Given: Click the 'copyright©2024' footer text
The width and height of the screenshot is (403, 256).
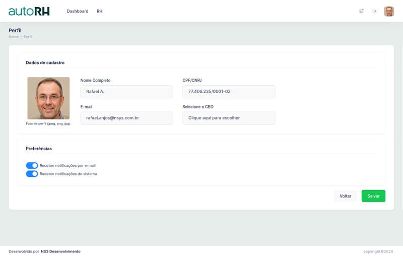Looking at the screenshot, I should click(378, 251).
